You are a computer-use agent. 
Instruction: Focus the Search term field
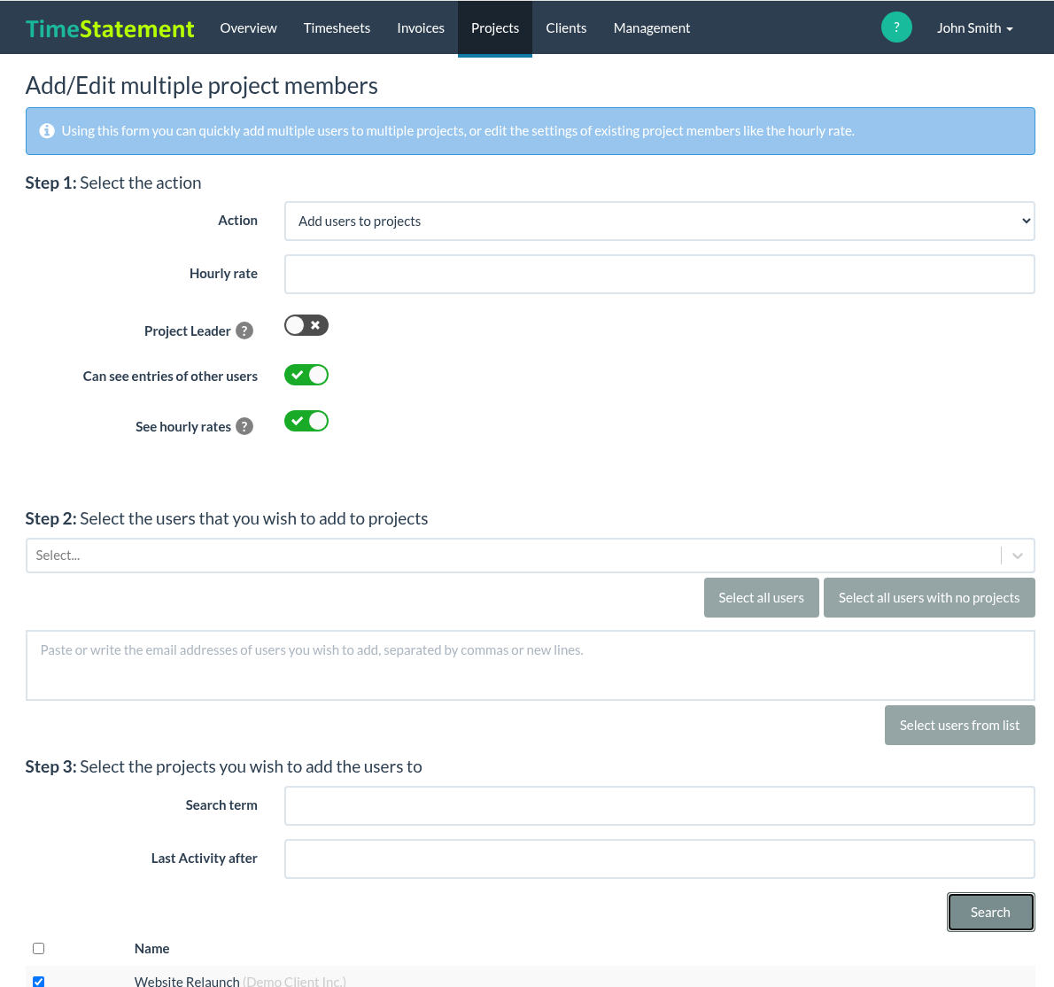point(660,805)
